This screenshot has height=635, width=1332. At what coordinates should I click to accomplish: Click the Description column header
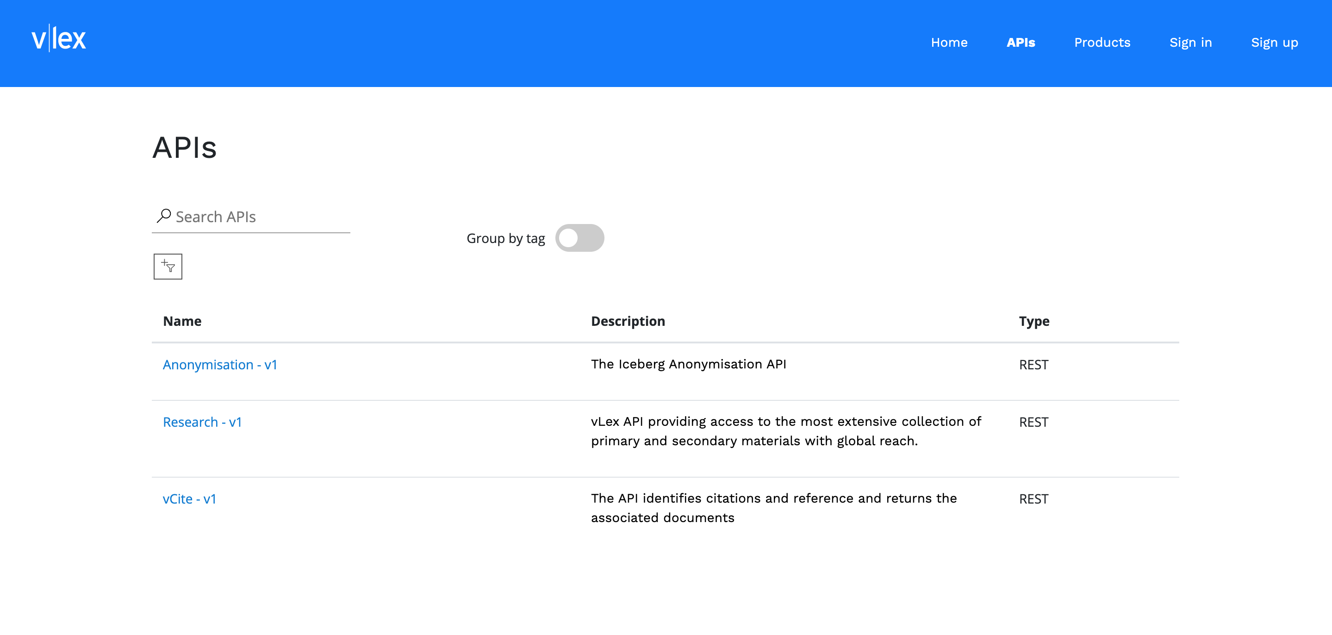coord(628,321)
